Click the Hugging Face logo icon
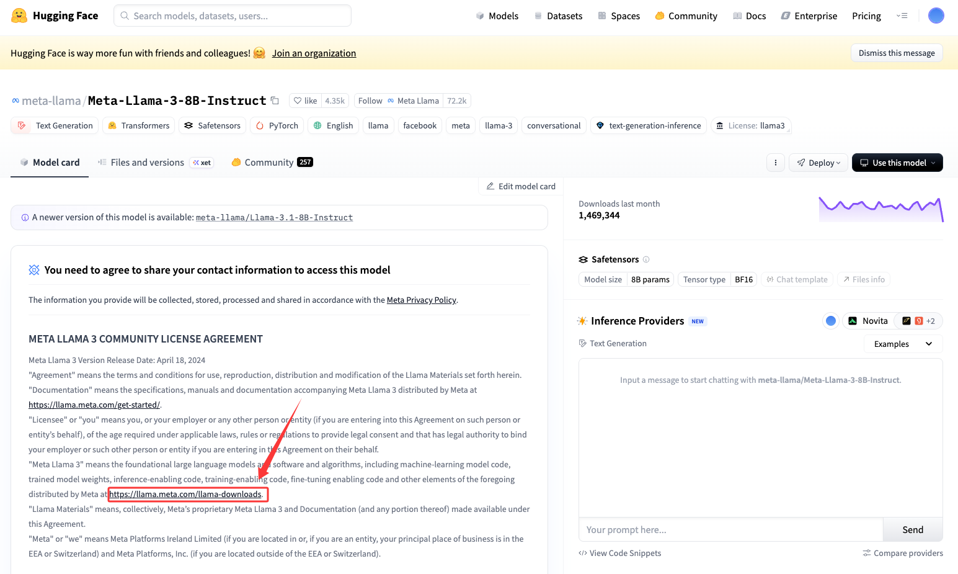 [19, 16]
